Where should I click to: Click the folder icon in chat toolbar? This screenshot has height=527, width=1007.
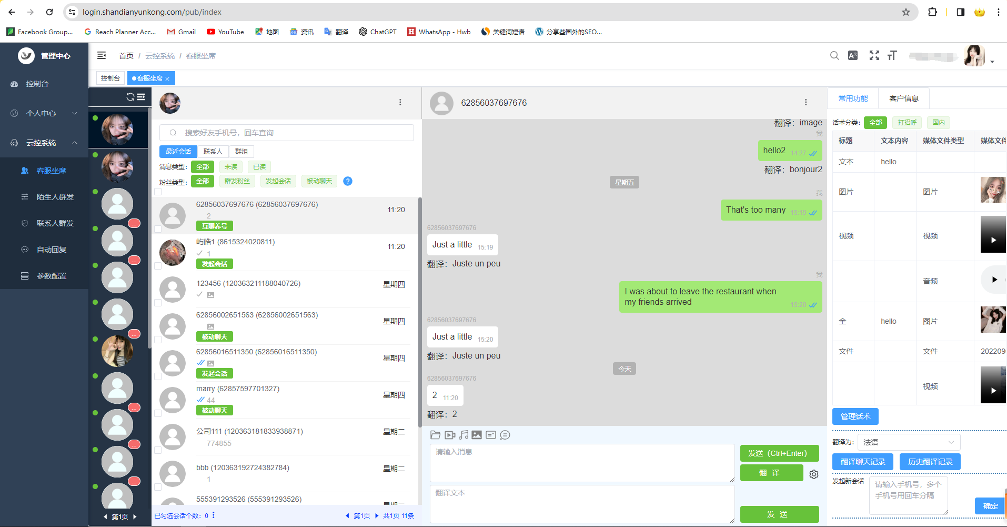point(435,435)
